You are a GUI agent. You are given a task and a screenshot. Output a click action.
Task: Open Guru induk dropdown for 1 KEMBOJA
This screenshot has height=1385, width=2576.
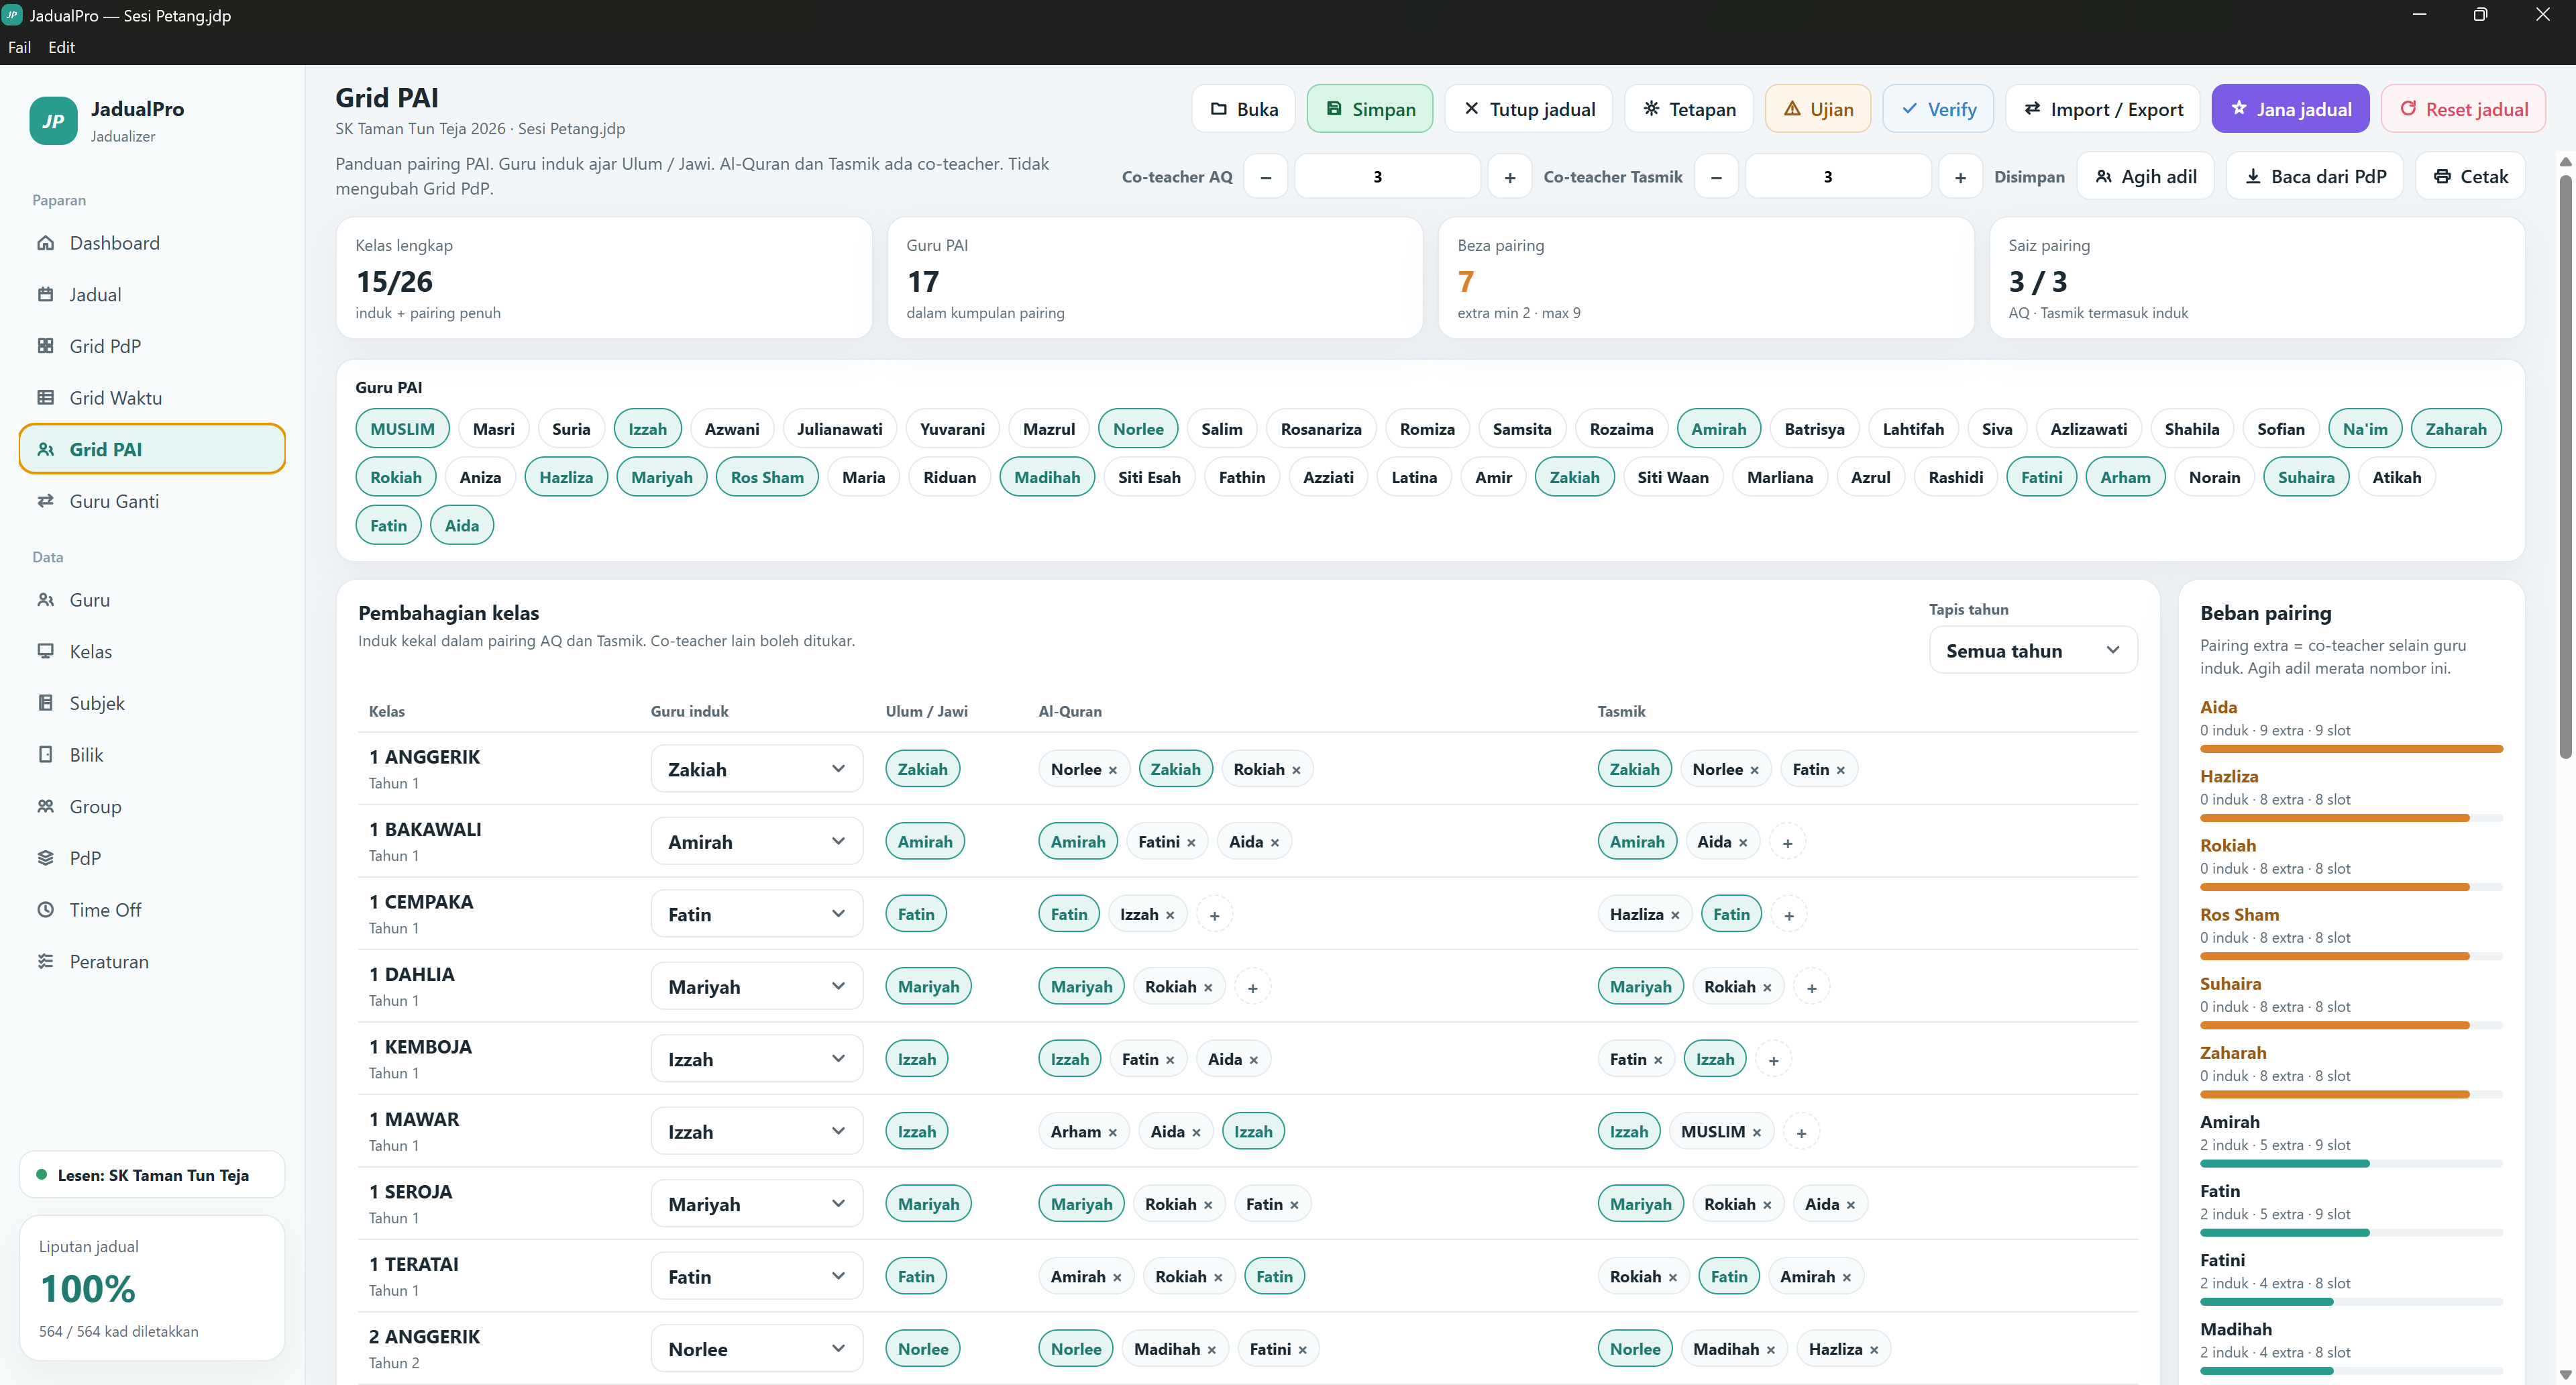click(756, 1059)
